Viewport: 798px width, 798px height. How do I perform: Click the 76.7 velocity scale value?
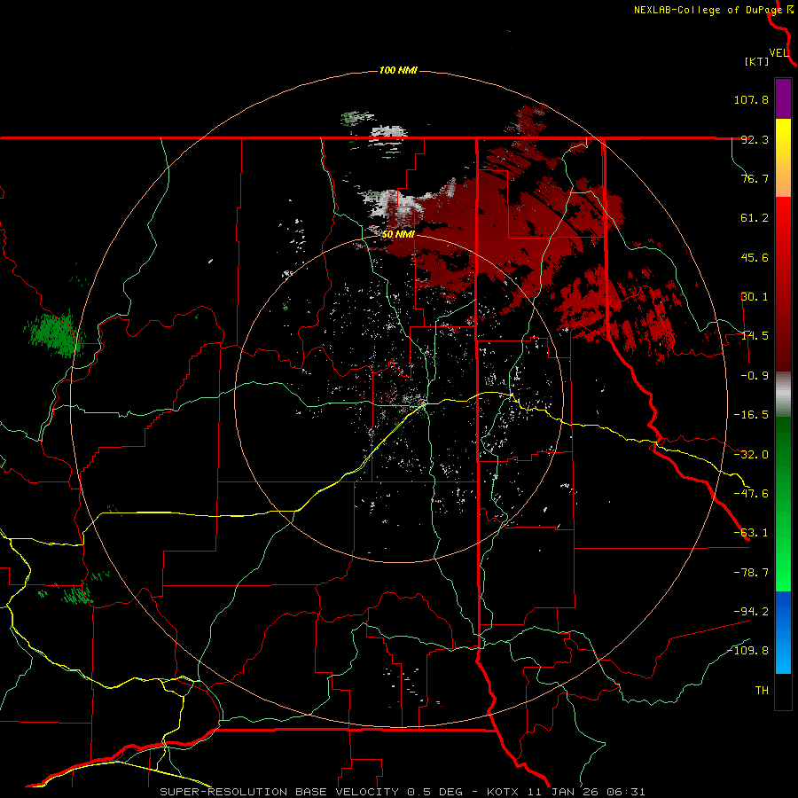pos(755,178)
